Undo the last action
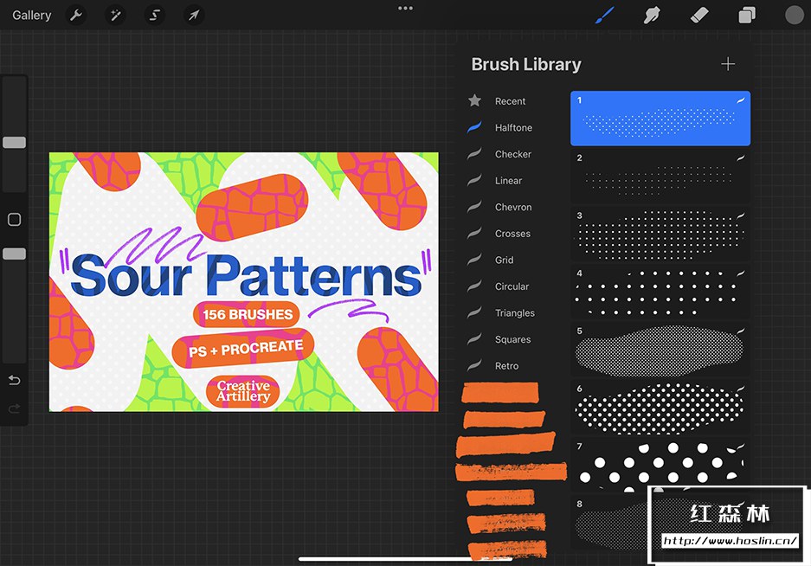811x566 pixels. [15, 380]
